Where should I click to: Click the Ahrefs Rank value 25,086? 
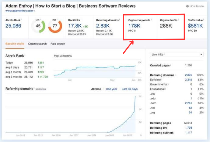point(13,26)
